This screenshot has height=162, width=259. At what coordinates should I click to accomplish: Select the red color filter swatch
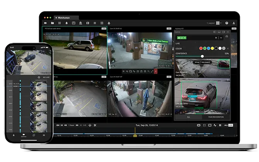[x=201, y=49]
